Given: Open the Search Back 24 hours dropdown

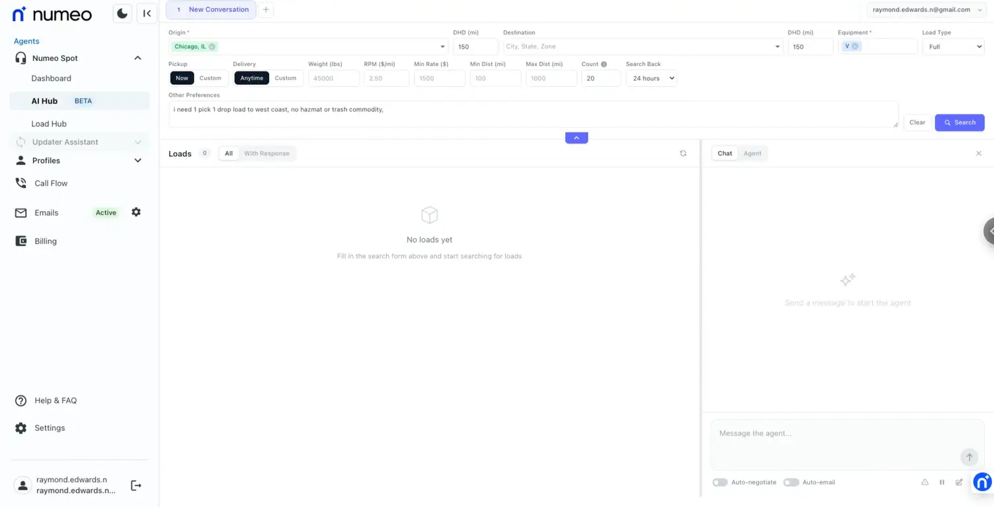Looking at the screenshot, I should [651, 78].
